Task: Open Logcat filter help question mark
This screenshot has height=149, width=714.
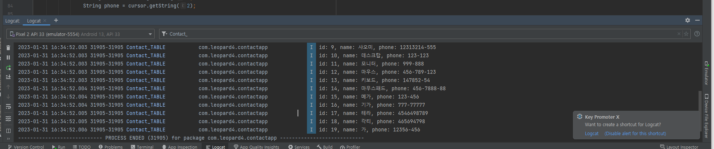Action: (x=697, y=34)
